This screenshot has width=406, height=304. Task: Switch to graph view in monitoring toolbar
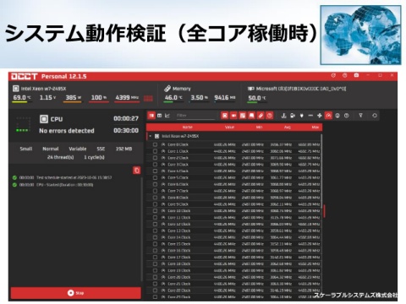(167, 116)
